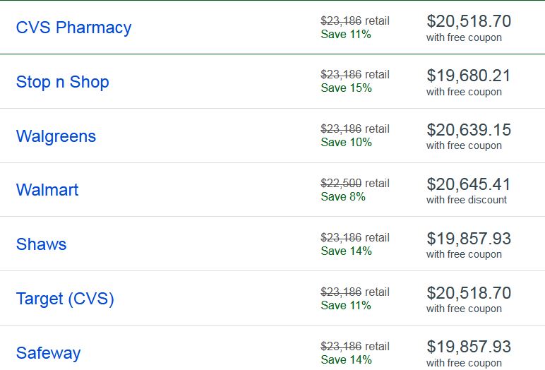Select the Shaws pharmacy link

(41, 244)
